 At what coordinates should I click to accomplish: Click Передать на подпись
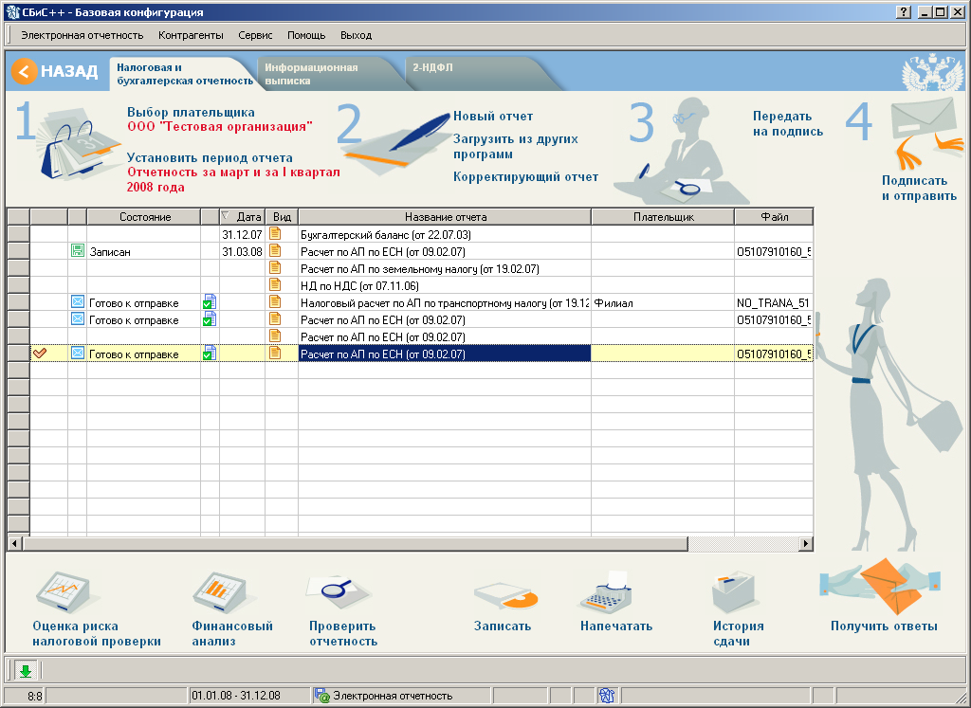coord(788,124)
